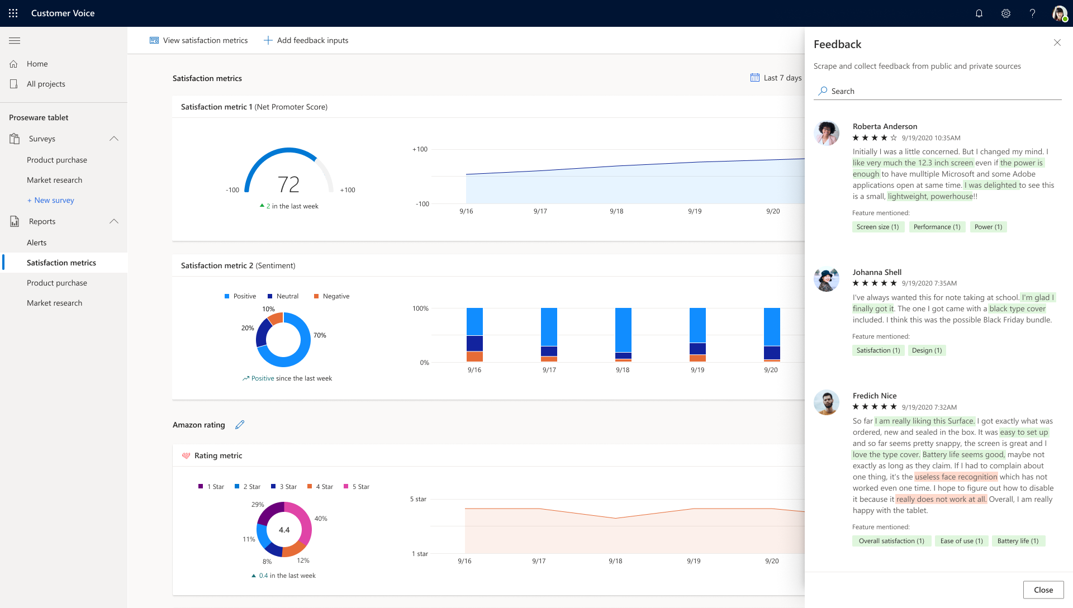
Task: Collapse the Reports section chevron
Action: (114, 221)
